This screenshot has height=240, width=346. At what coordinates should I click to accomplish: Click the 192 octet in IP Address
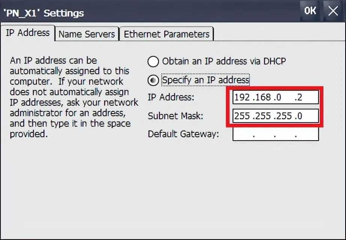pyautogui.click(x=242, y=97)
